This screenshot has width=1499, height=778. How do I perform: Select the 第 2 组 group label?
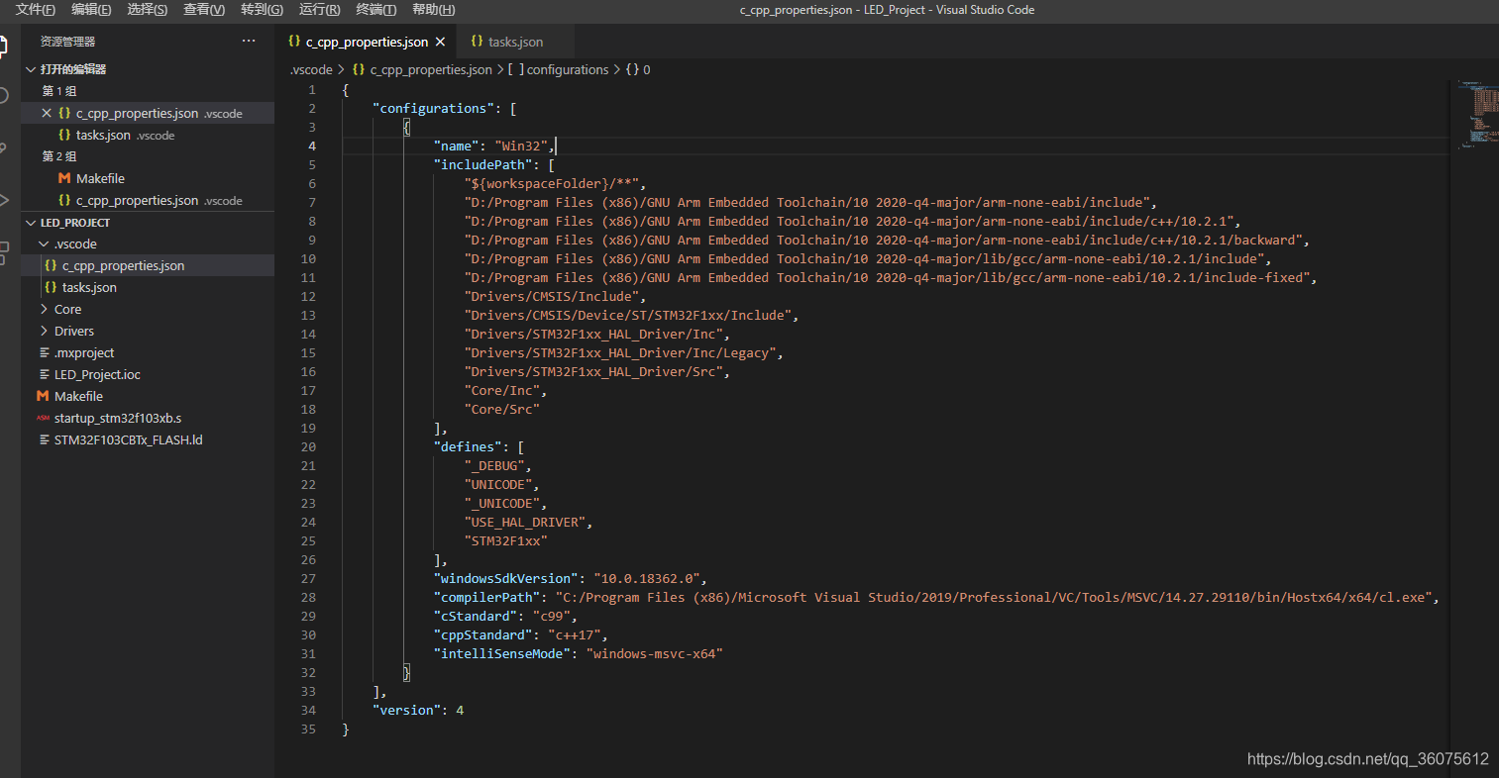[59, 156]
